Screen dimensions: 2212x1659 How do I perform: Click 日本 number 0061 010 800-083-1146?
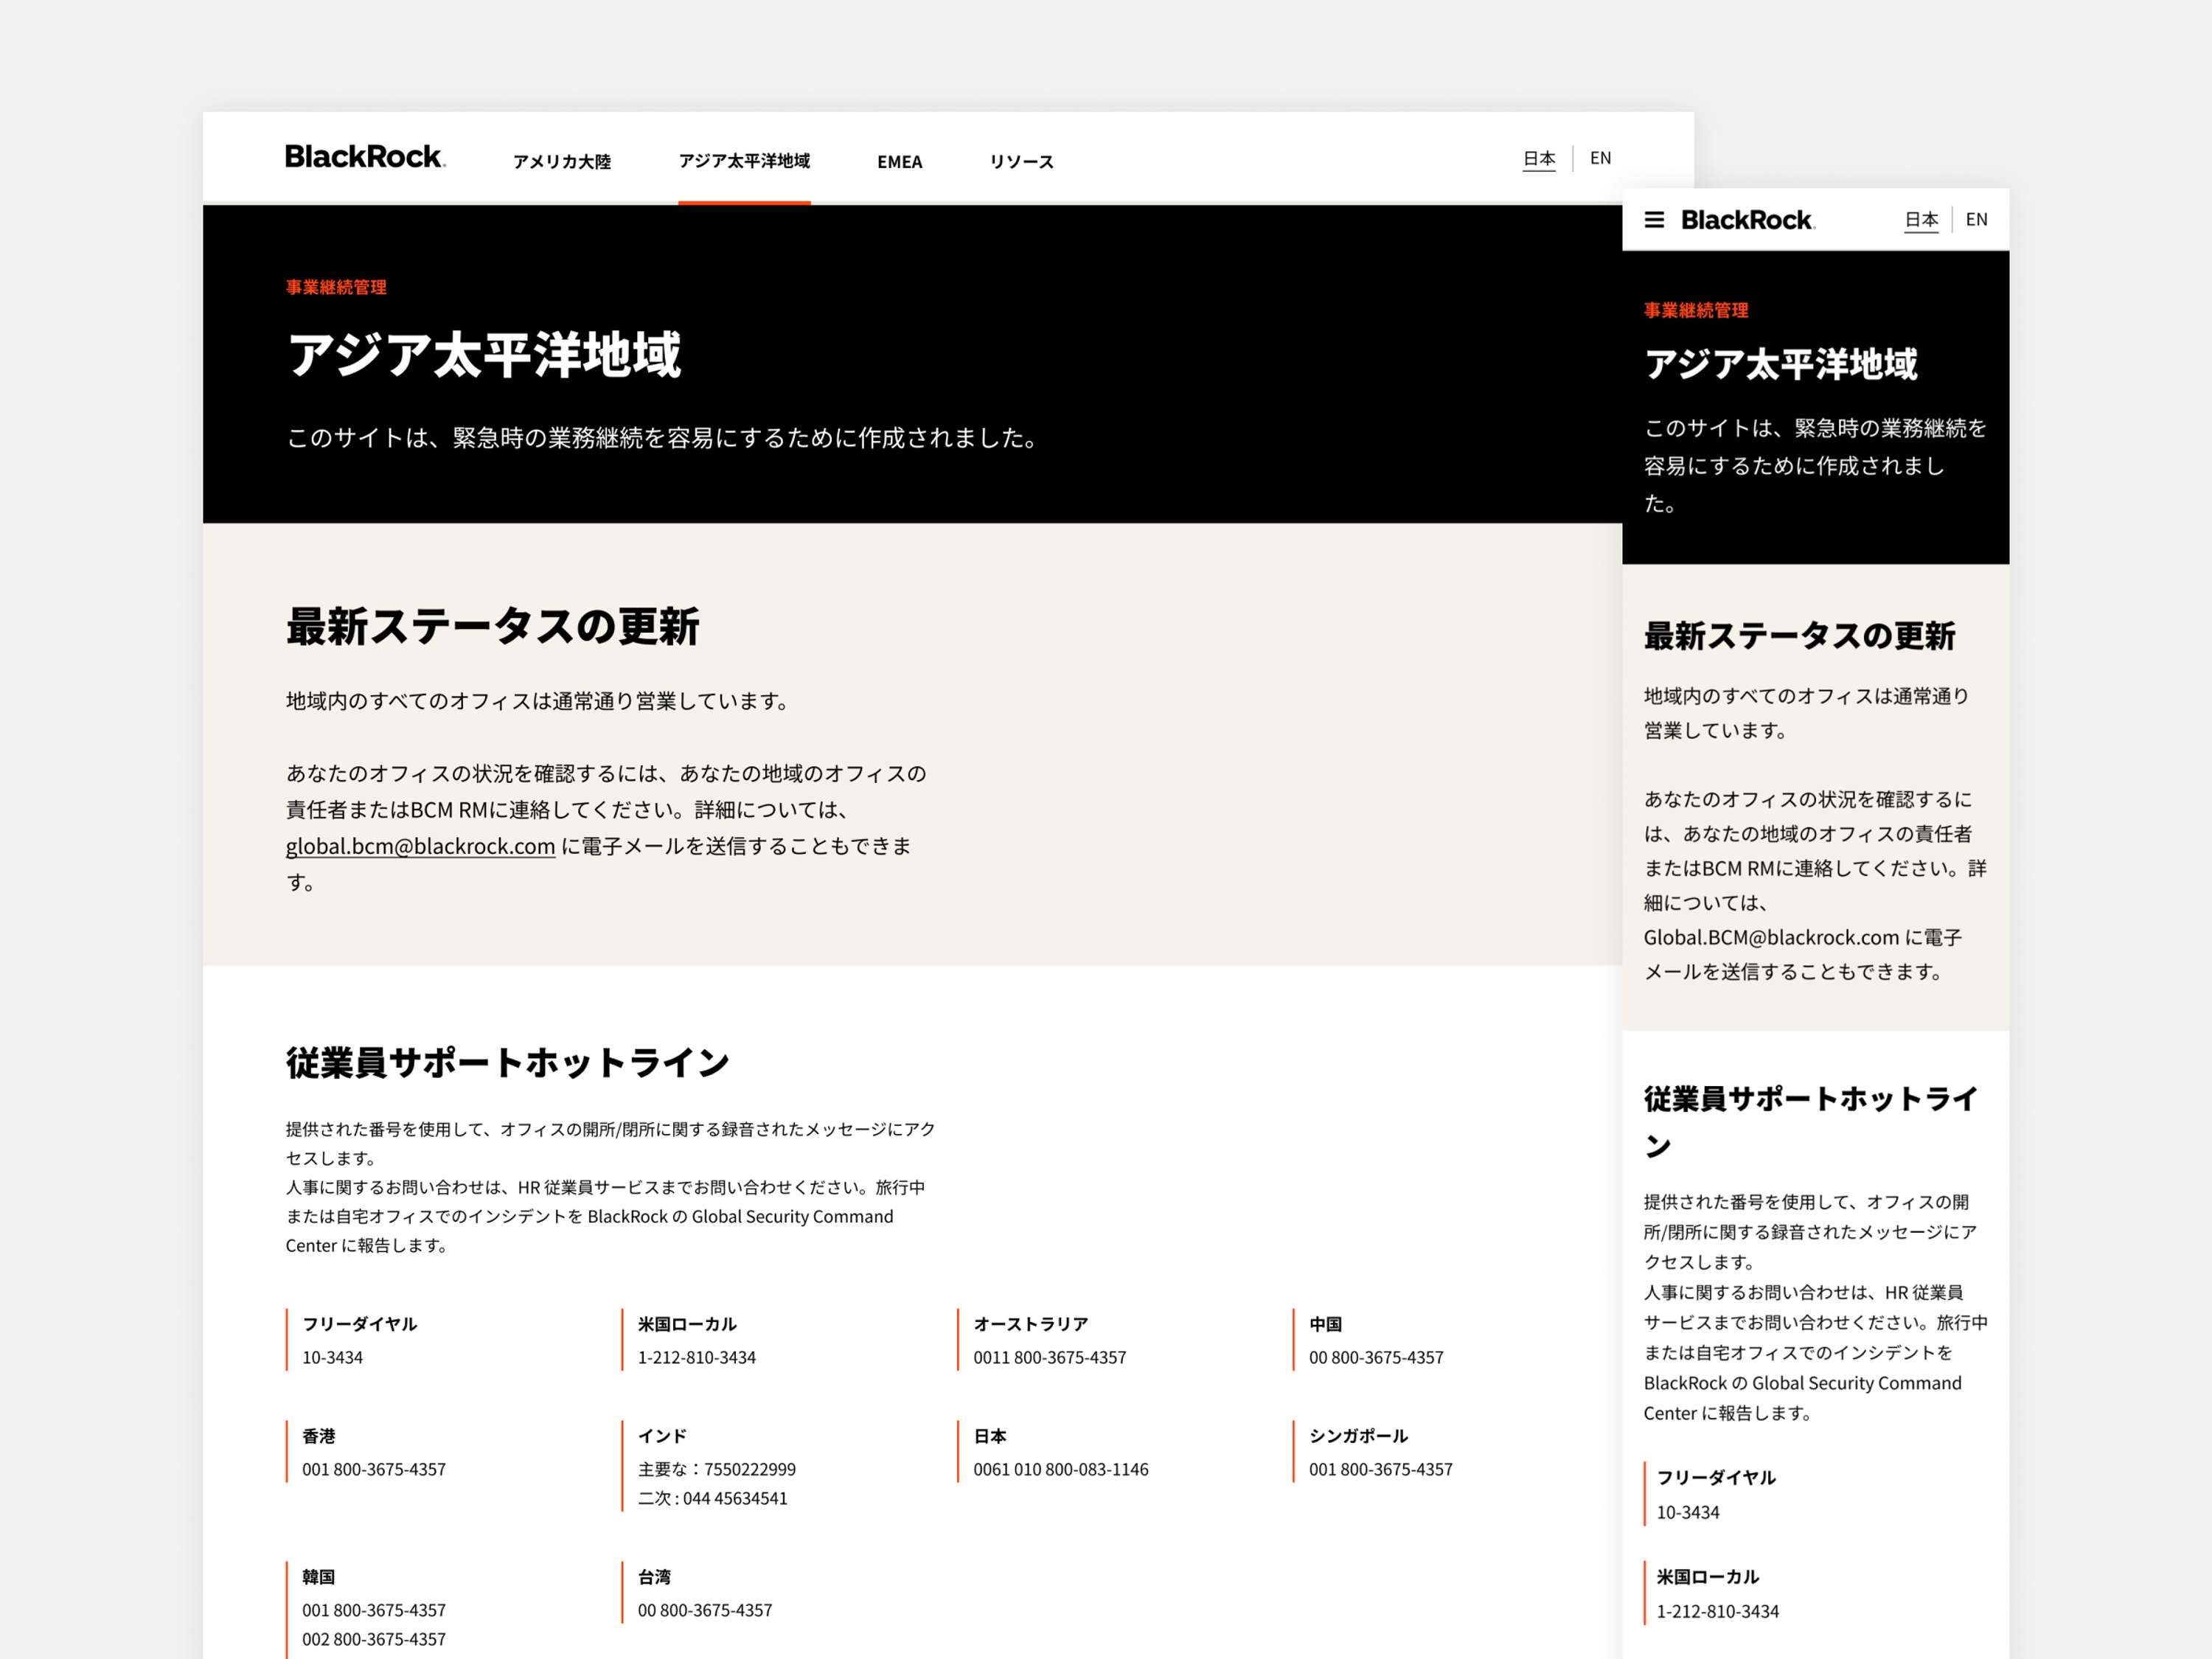pos(1061,1469)
